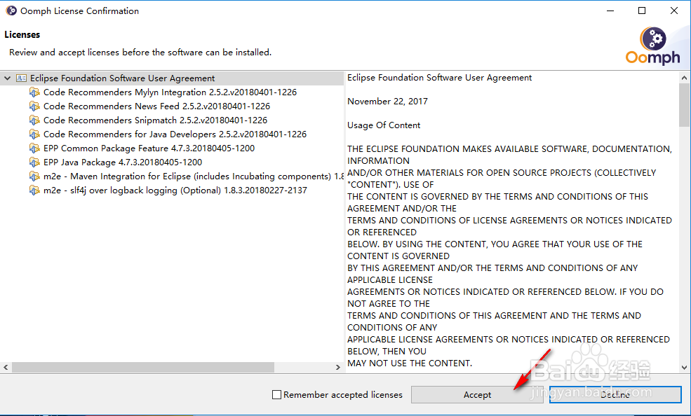
Task: Close the Oomph License Confirmation window
Action: click(674, 11)
